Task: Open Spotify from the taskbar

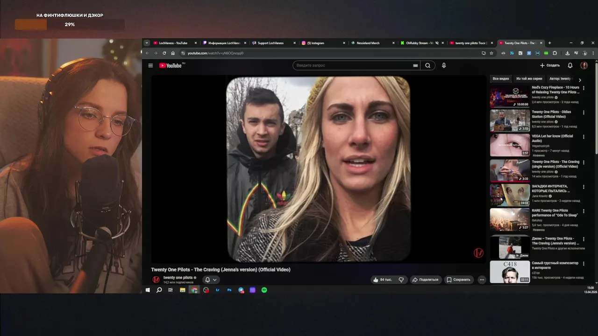Action: [x=264, y=290]
